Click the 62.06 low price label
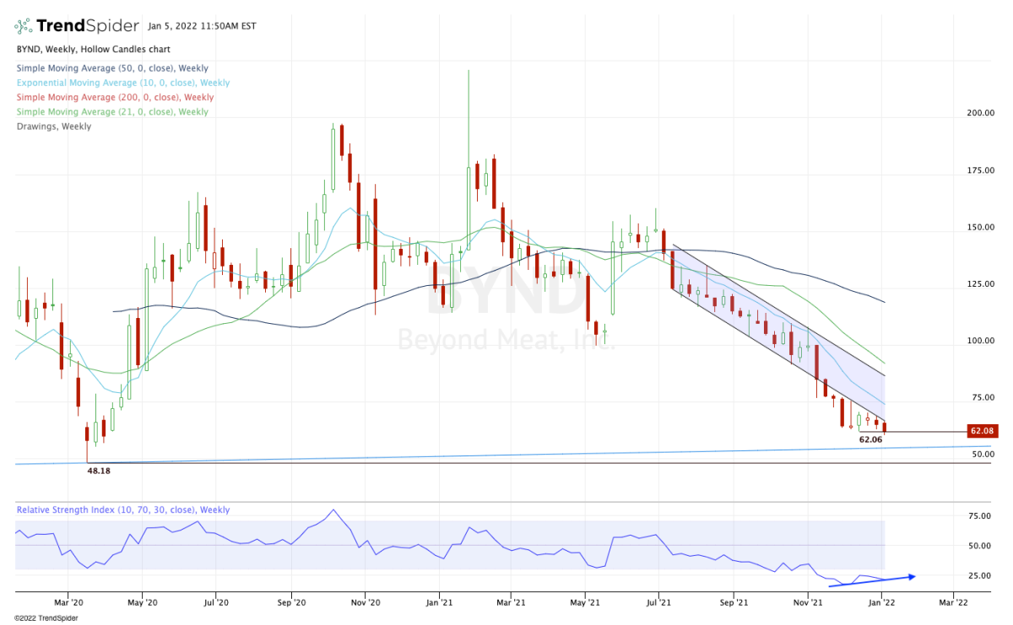1013x625 pixels. 870,439
